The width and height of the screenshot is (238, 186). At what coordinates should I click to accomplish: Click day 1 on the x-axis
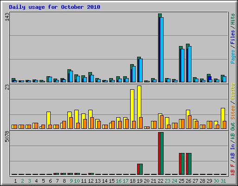(x=15, y=181)
